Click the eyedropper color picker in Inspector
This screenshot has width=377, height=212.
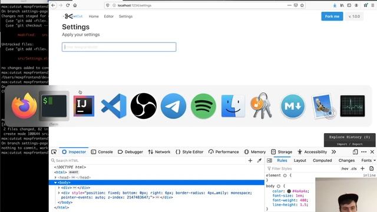pyautogui.click(x=259, y=160)
